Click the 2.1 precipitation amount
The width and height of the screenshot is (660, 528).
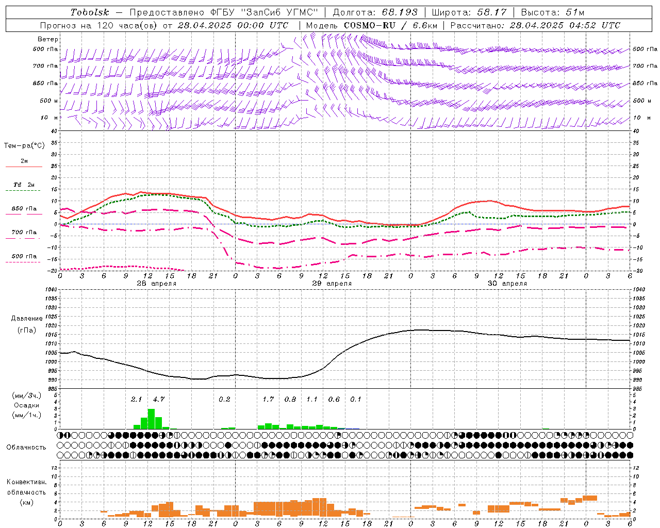(136, 400)
